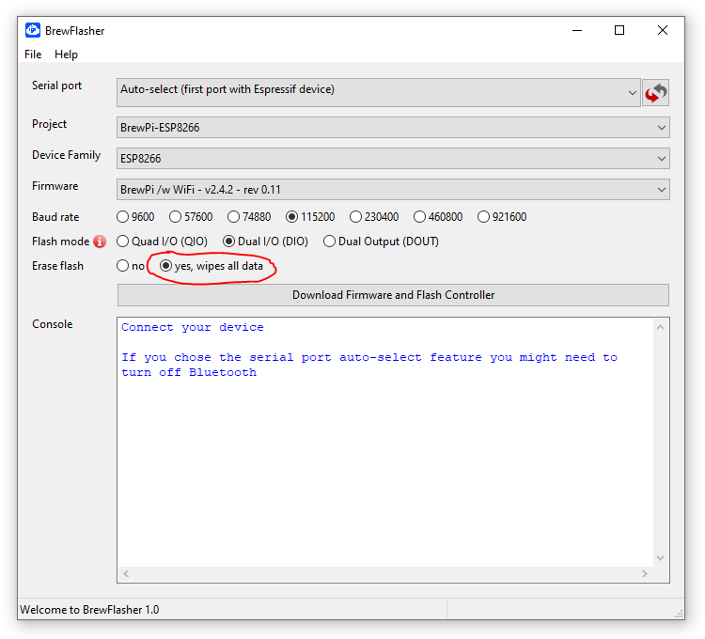The height and width of the screenshot is (639, 705).
Task: Click Download Firmware and Flash Controller
Action: pyautogui.click(x=393, y=295)
